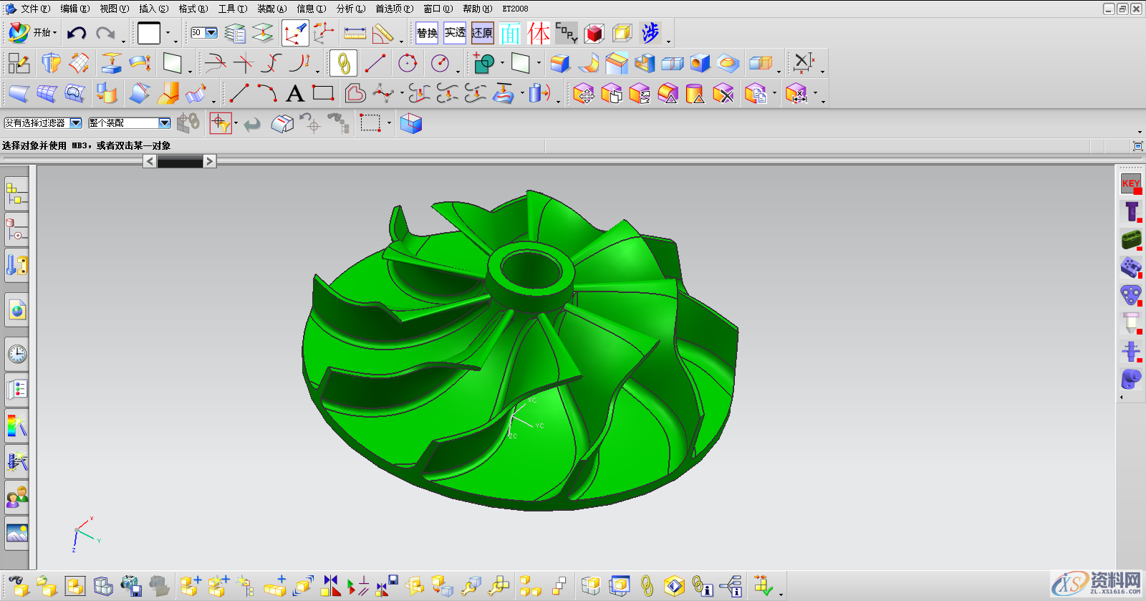This screenshot has width=1146, height=601.
Task: Open the 插入 (Insert) menu
Action: tap(153, 9)
